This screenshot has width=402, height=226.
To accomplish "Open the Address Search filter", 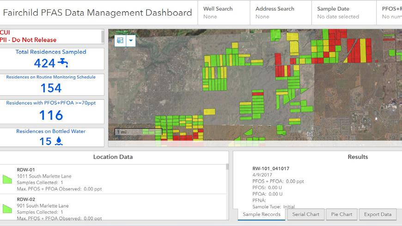I will tap(281, 12).
